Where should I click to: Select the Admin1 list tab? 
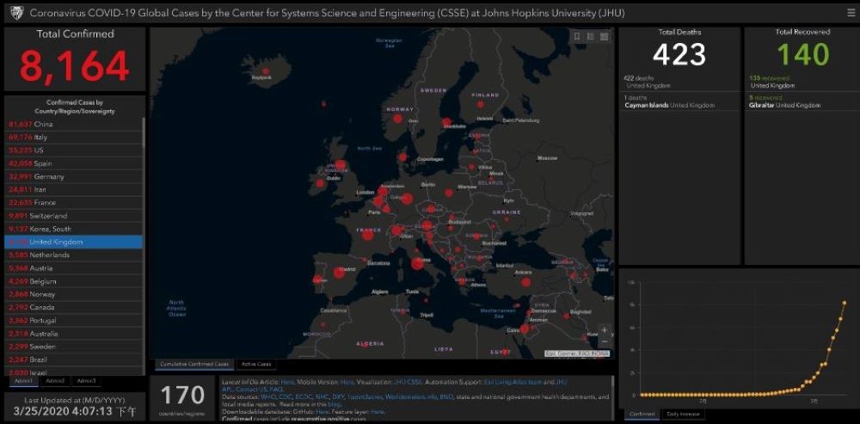(x=23, y=380)
